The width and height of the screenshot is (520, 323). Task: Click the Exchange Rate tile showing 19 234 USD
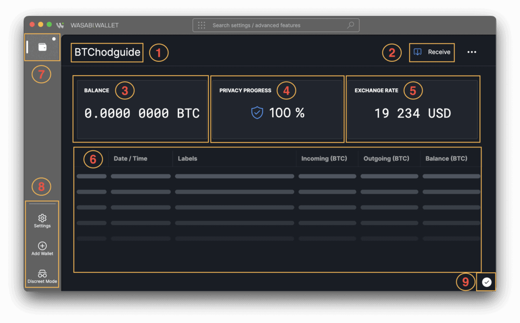tap(412, 110)
